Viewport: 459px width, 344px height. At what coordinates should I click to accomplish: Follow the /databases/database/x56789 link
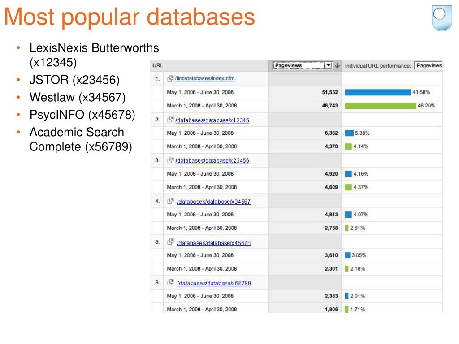[214, 283]
